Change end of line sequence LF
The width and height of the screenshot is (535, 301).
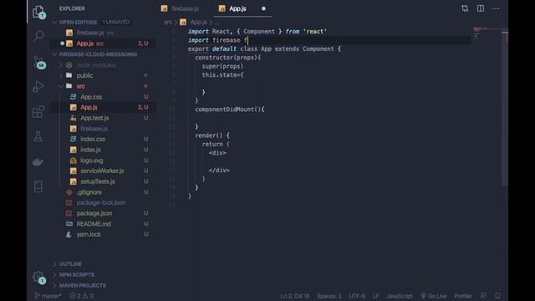click(375, 295)
